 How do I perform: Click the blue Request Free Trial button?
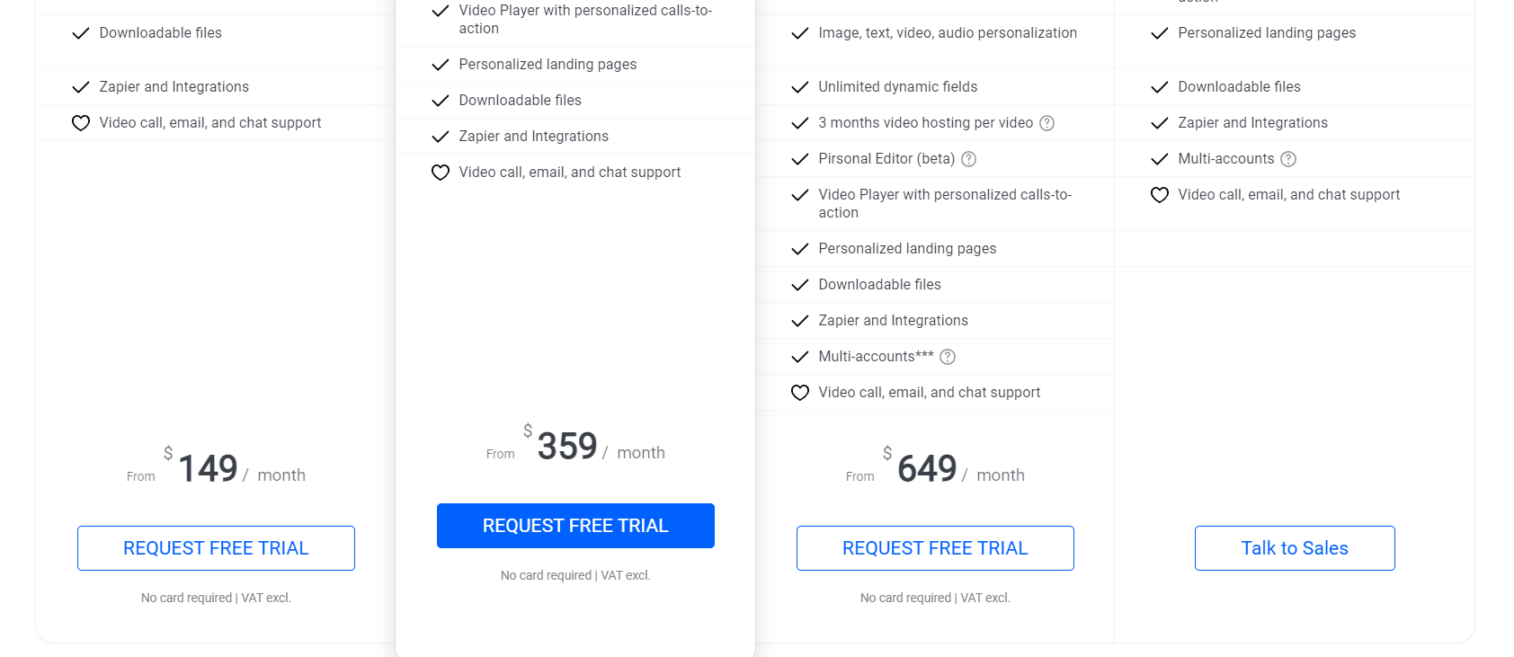pos(575,525)
